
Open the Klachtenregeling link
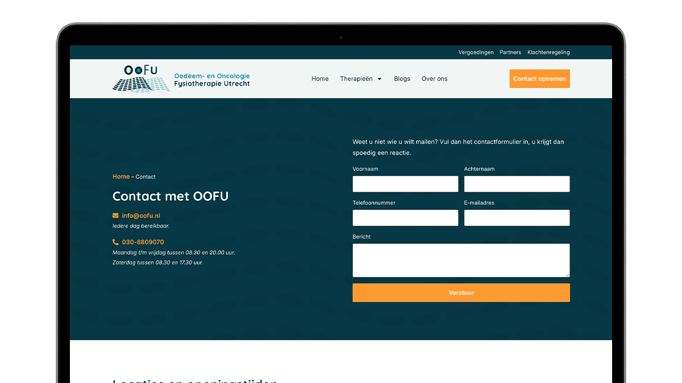[x=548, y=52]
